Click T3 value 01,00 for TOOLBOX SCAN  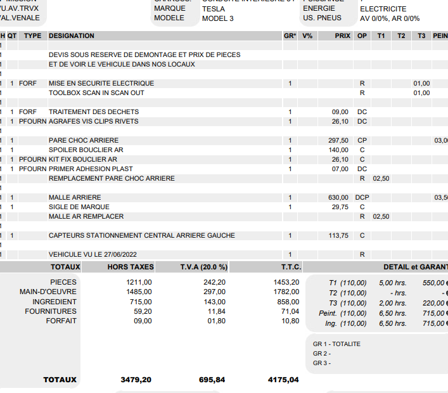tap(421, 93)
